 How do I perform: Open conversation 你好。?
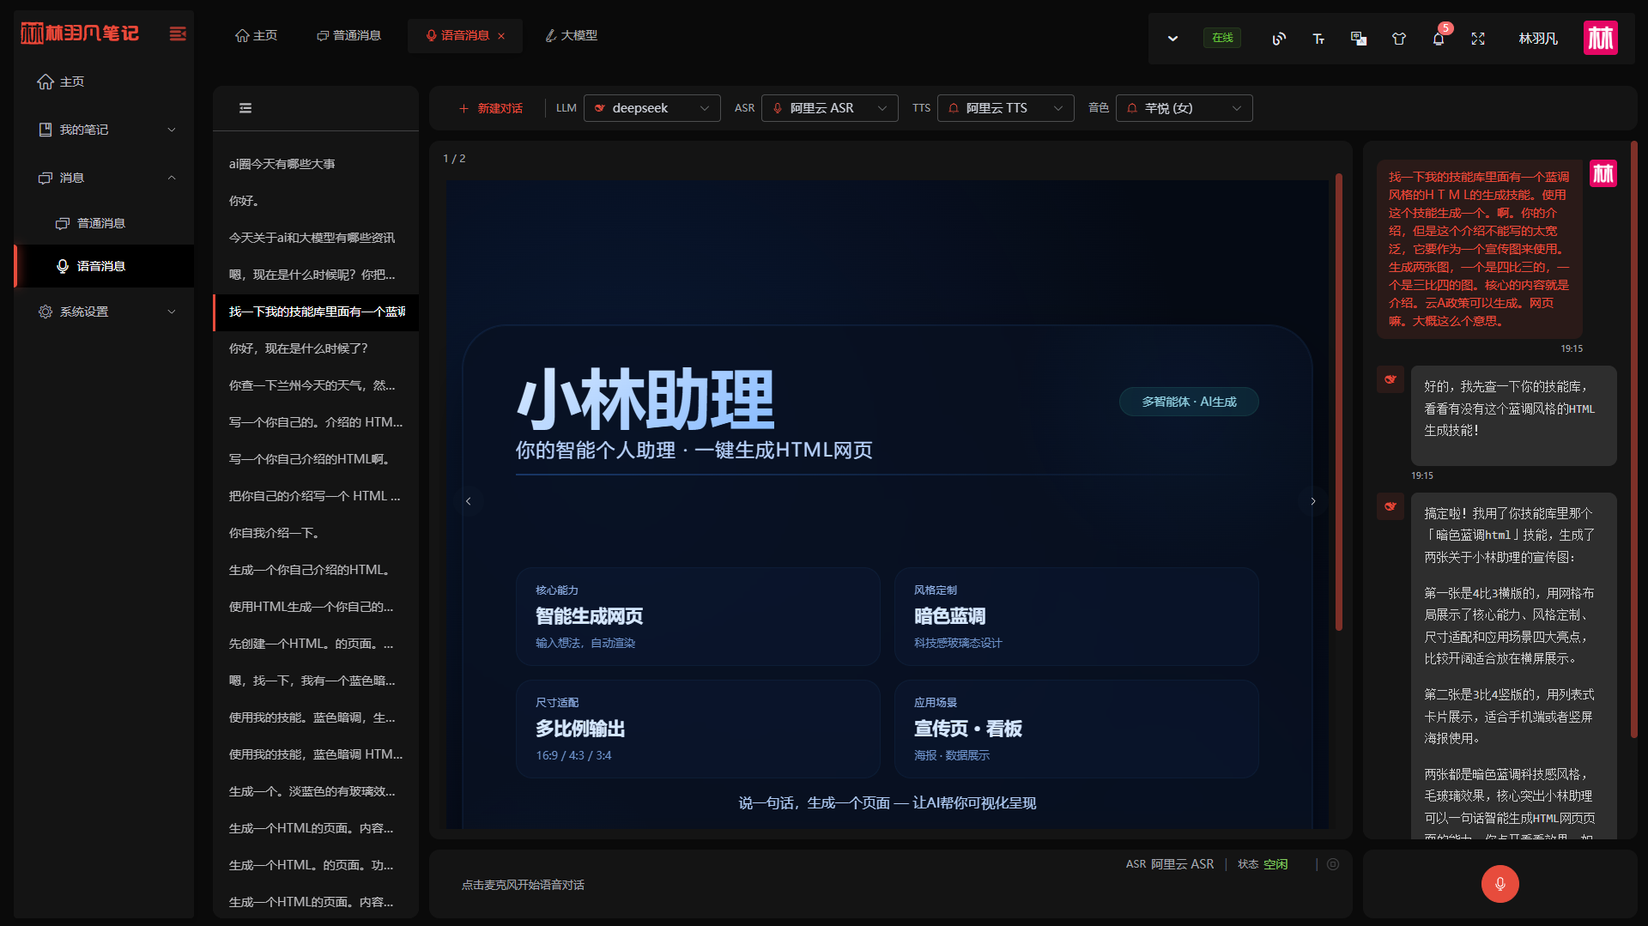[x=316, y=201]
